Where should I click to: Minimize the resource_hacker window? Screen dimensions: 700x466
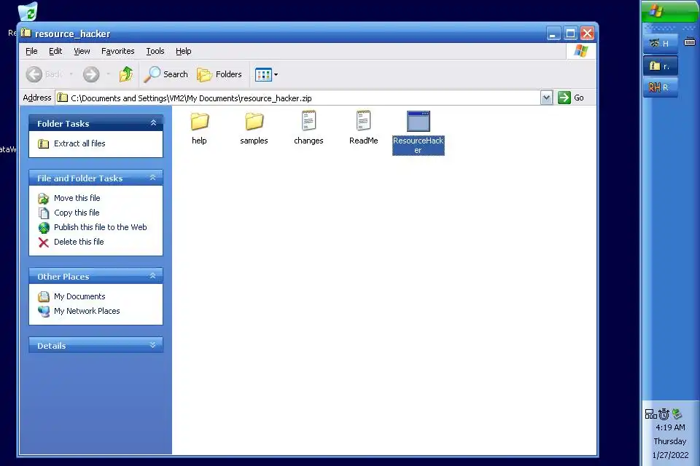[x=553, y=33]
